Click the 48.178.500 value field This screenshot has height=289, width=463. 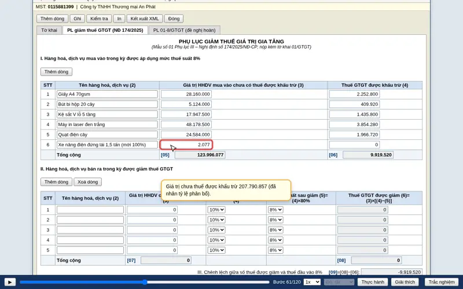(x=186, y=124)
